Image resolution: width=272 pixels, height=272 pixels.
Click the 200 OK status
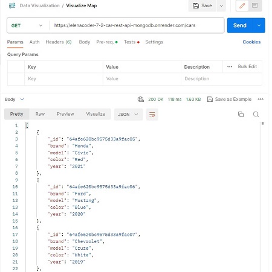coord(156,100)
